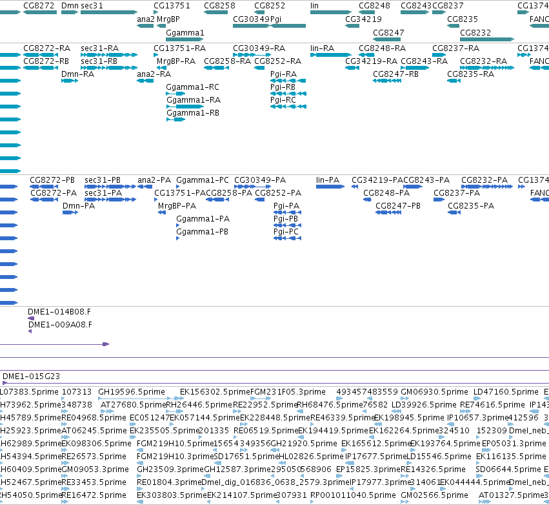Open the lin-RA transcript
The width and height of the screenshot is (549, 505).
[x=331, y=55]
